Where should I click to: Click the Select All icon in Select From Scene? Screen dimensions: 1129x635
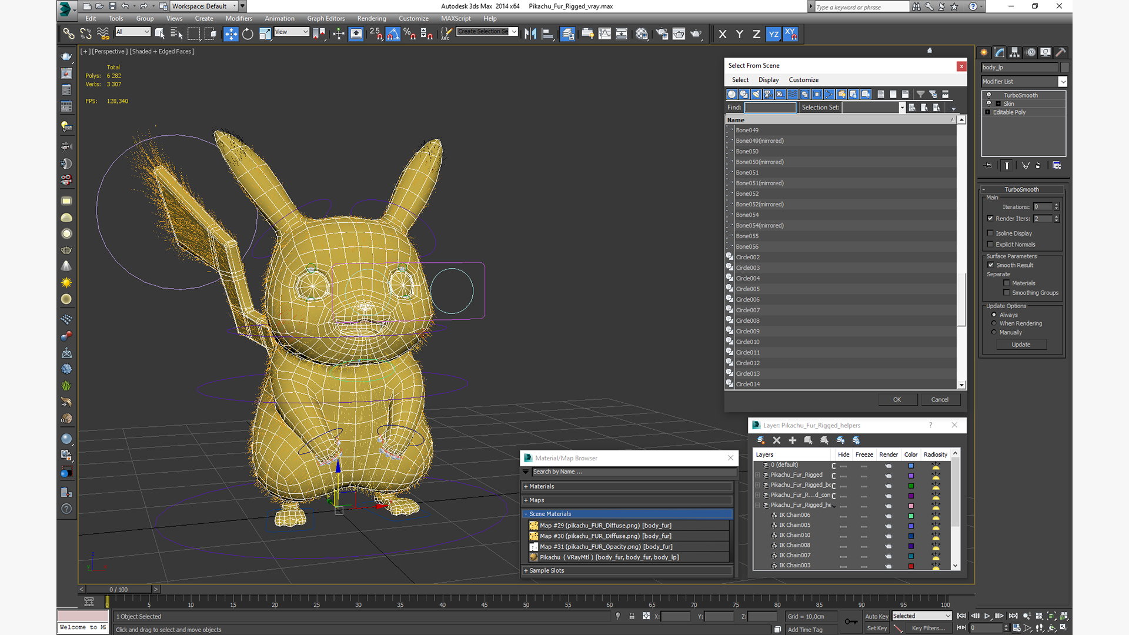[x=881, y=94]
